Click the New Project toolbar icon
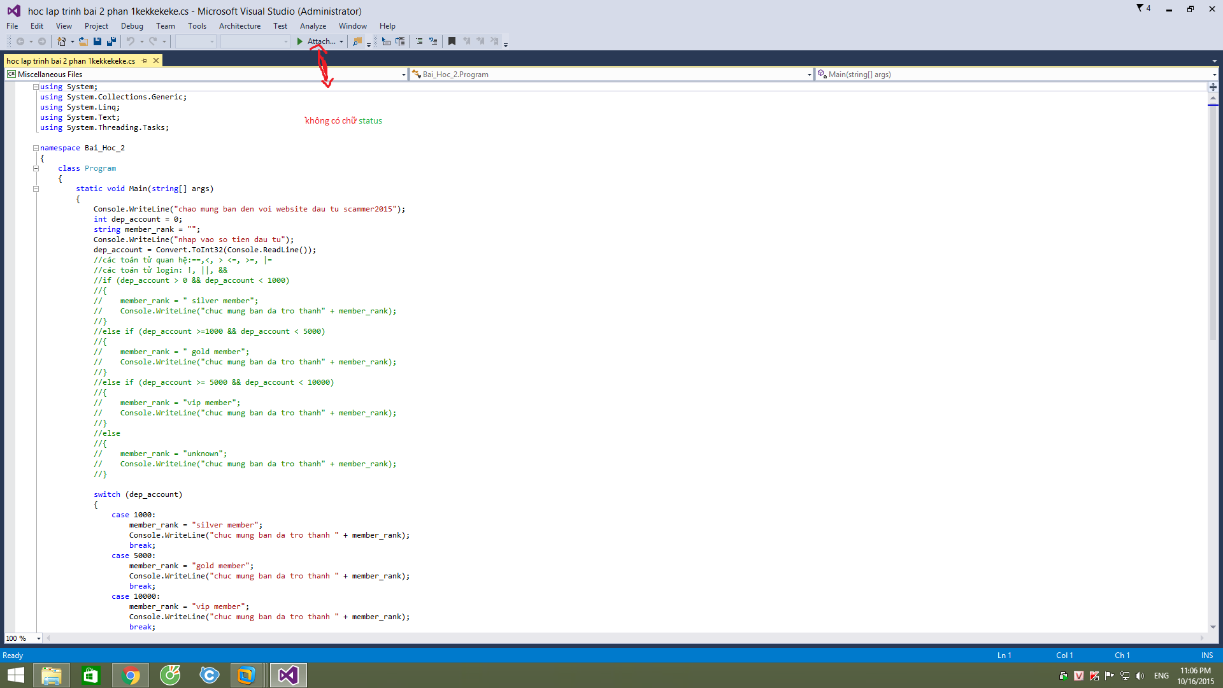 point(61,41)
